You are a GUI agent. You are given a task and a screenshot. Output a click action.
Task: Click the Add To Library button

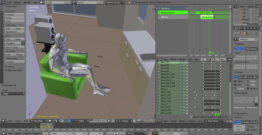15,47
